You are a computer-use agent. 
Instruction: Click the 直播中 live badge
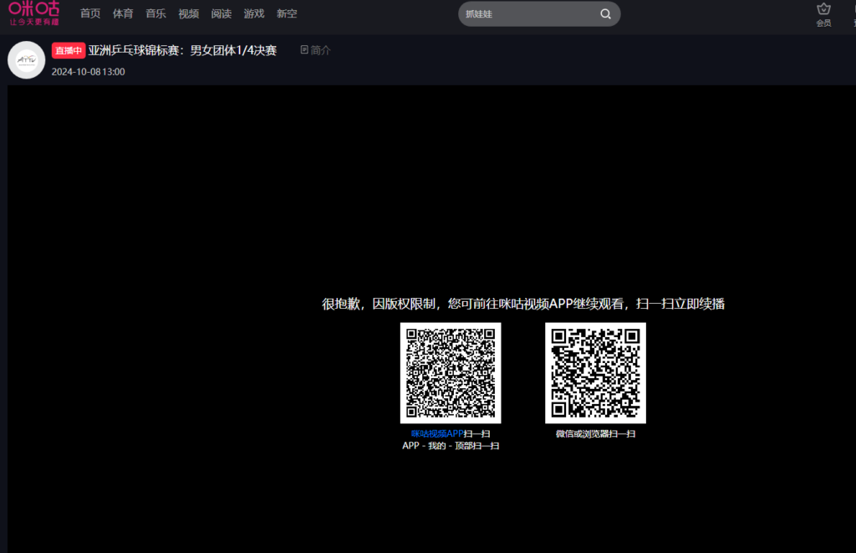[x=69, y=50]
